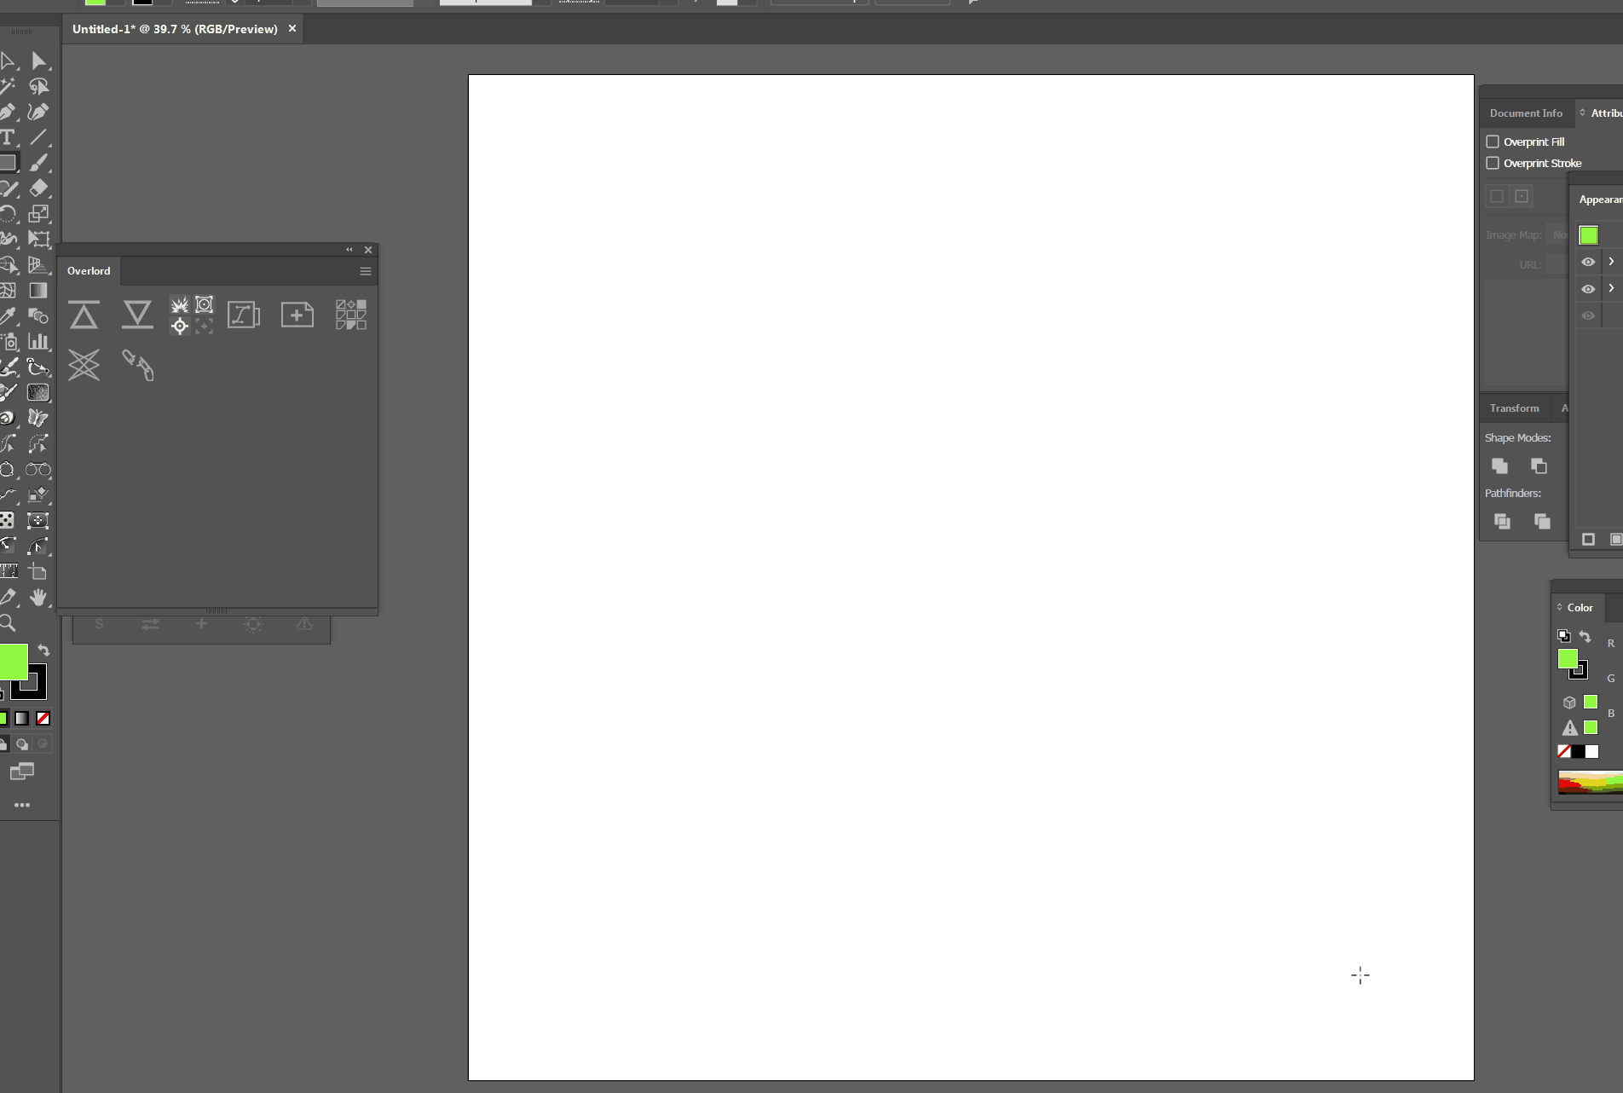Image resolution: width=1623 pixels, height=1093 pixels.
Task: Select the Color panel tab
Action: pos(1580,608)
